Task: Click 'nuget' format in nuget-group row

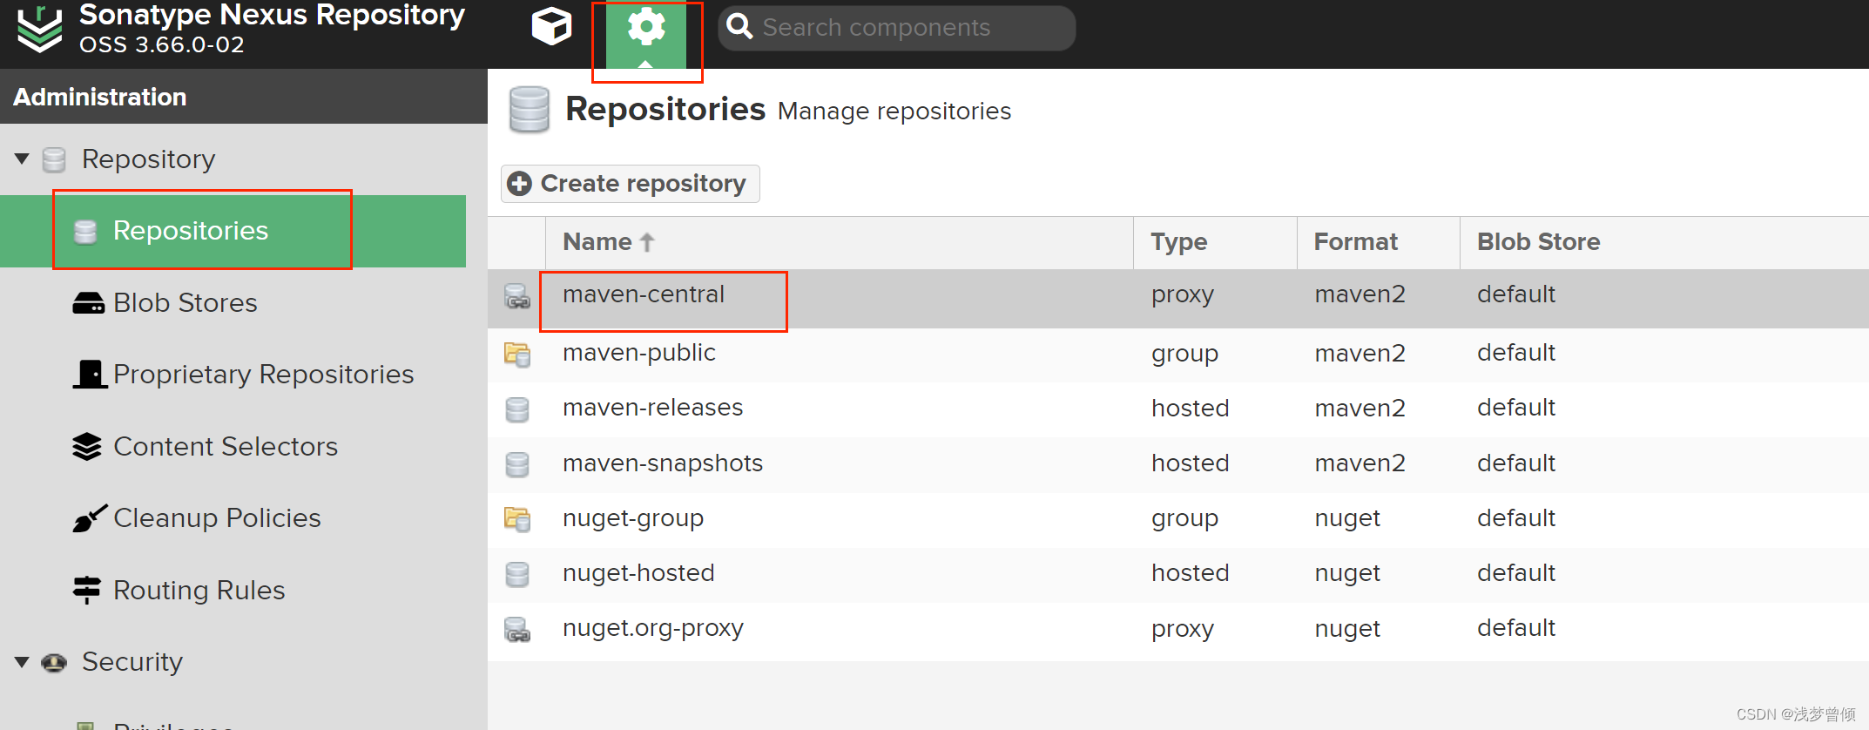Action: [1348, 519]
